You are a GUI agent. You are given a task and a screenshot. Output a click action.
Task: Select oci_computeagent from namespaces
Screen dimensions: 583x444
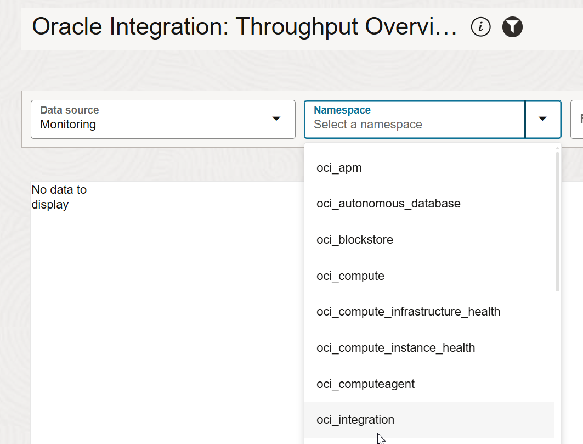click(429, 384)
